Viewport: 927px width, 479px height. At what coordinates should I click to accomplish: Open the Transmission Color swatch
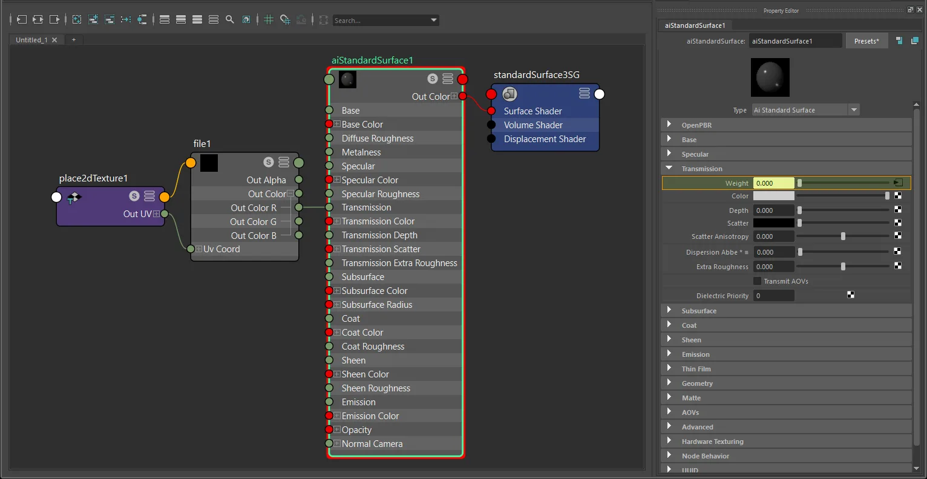[x=773, y=196]
